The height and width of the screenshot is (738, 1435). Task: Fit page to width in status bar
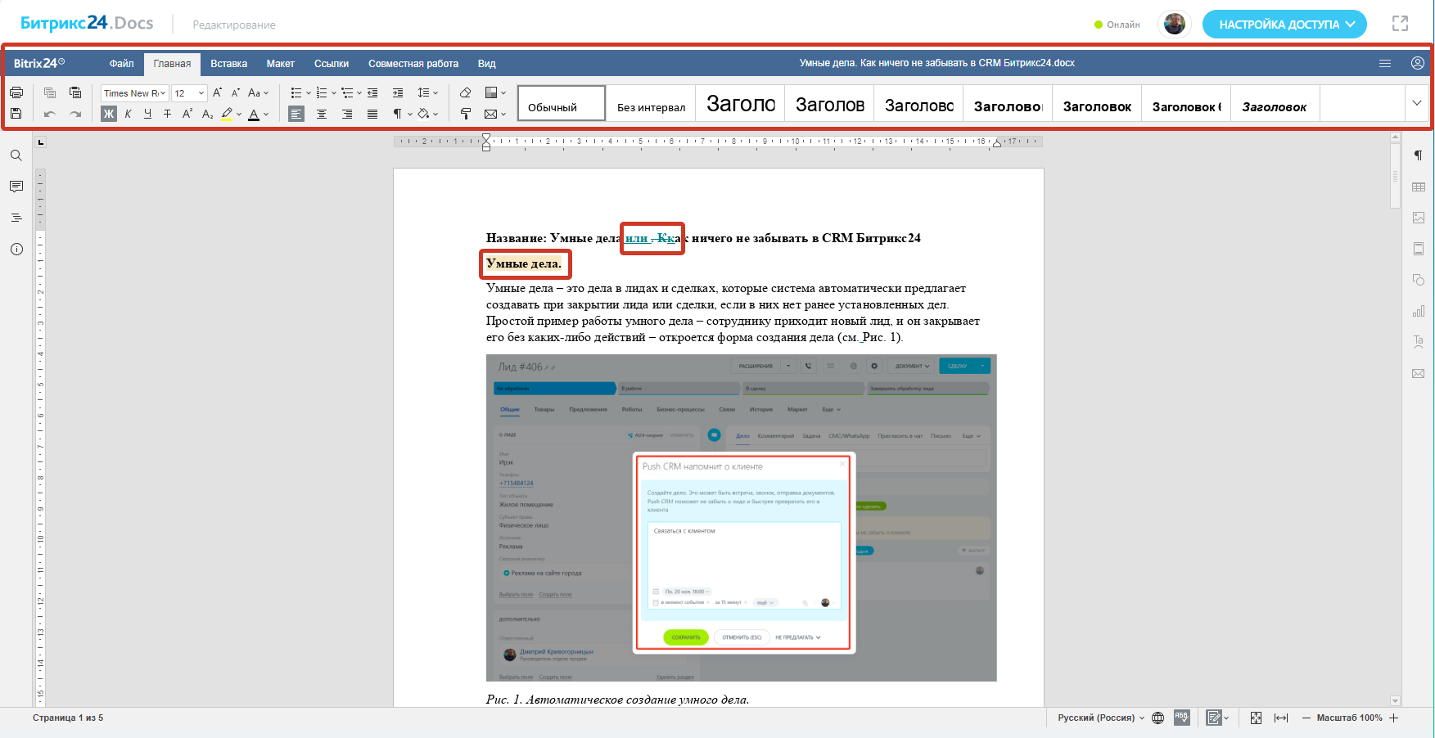click(x=1281, y=718)
